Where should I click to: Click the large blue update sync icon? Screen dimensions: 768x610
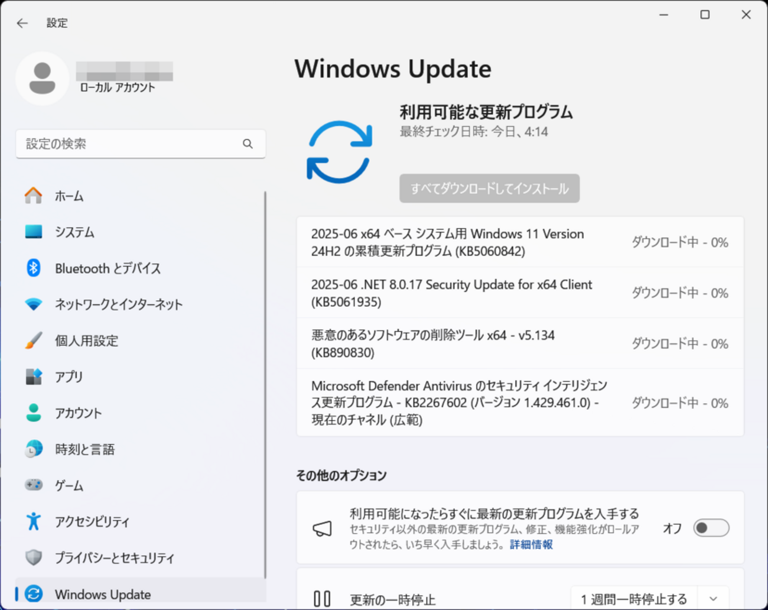click(x=340, y=152)
